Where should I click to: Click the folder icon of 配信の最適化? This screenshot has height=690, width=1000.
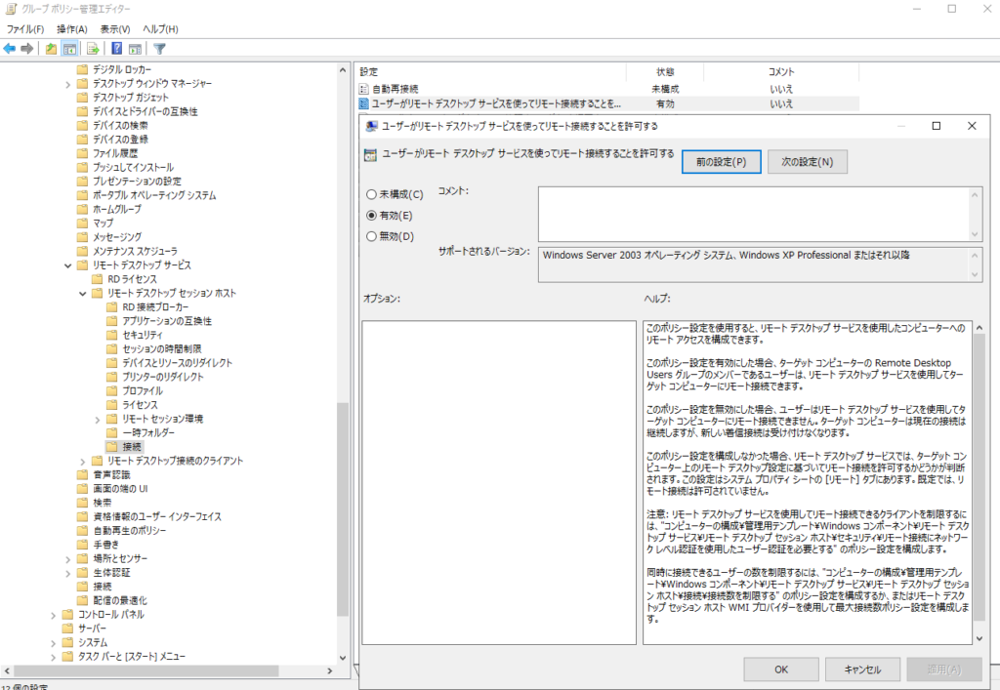pyautogui.click(x=82, y=600)
